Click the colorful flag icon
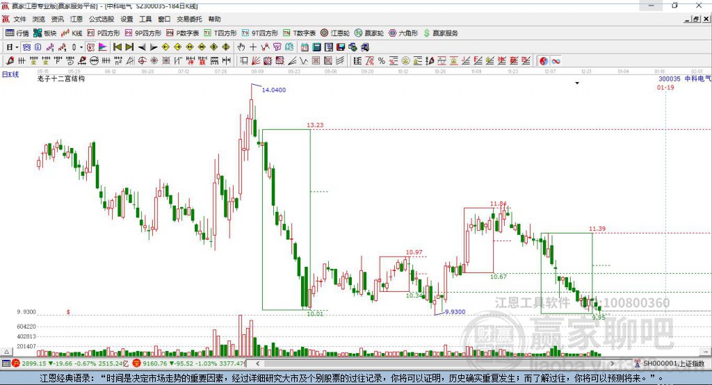 pyautogui.click(x=104, y=47)
